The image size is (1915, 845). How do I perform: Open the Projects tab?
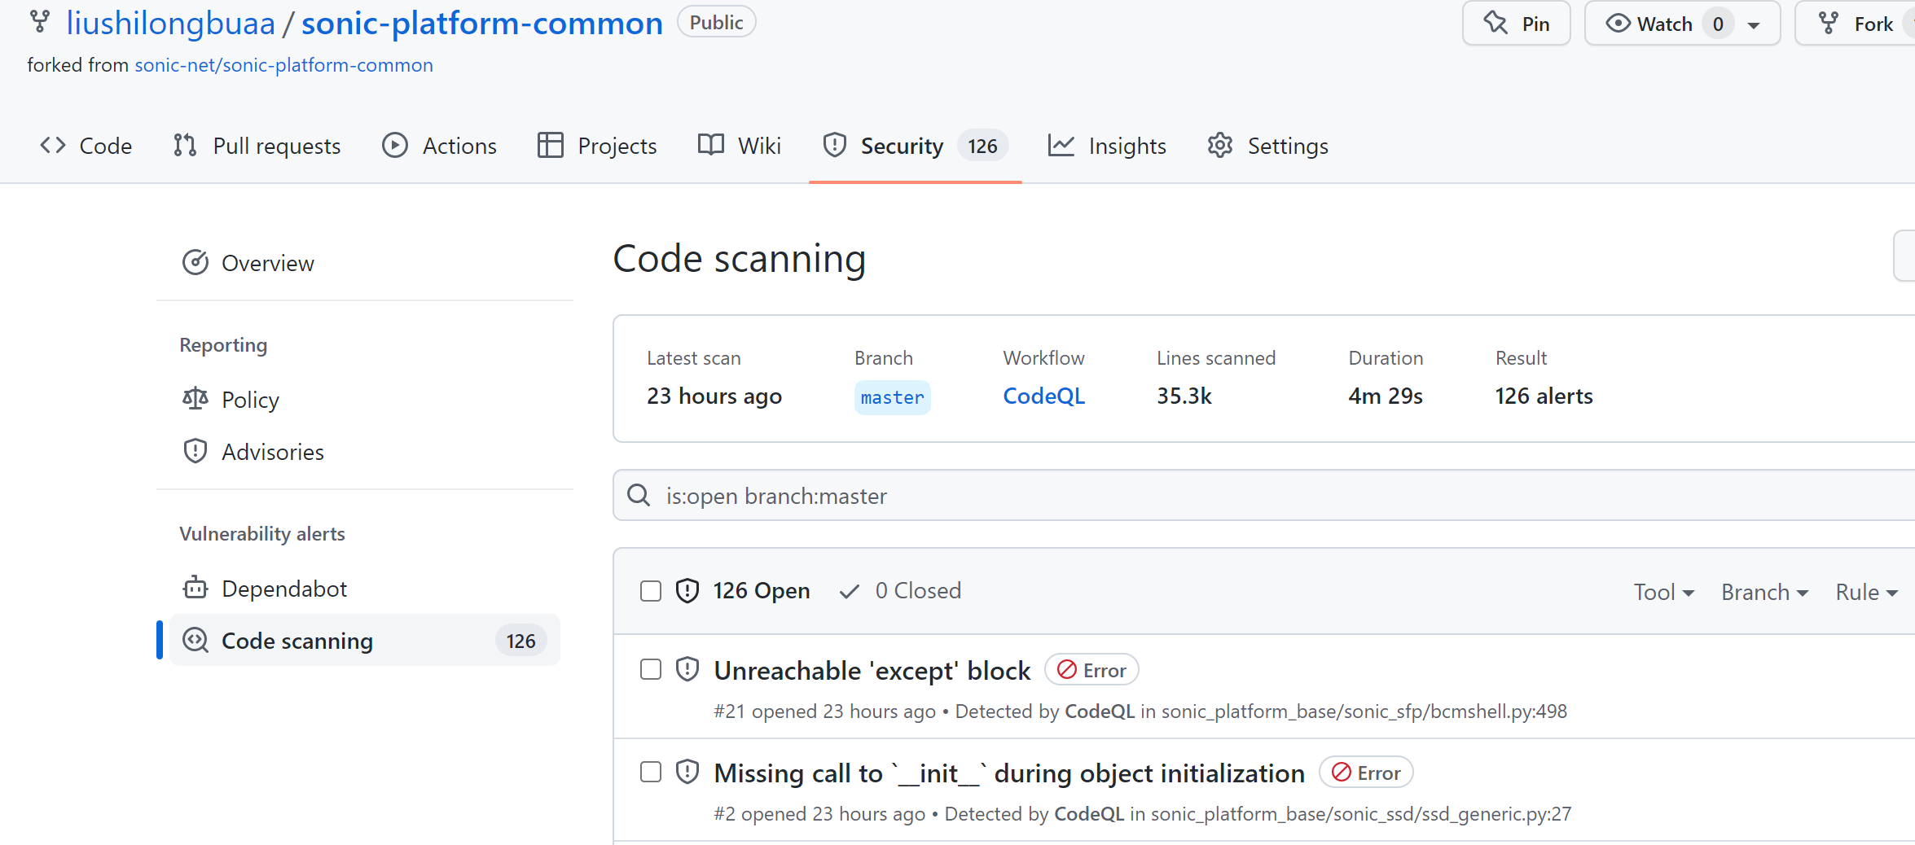pos(597,146)
